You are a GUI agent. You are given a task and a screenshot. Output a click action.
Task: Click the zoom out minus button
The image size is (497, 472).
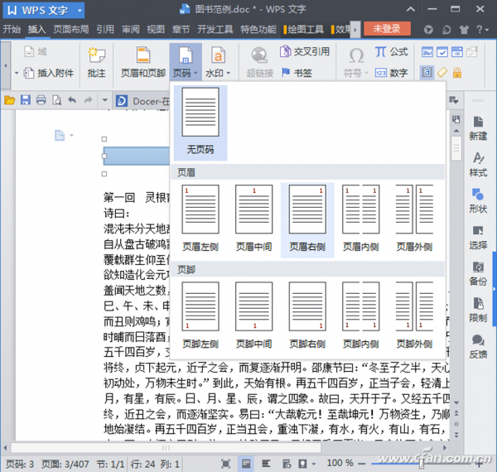click(362, 464)
